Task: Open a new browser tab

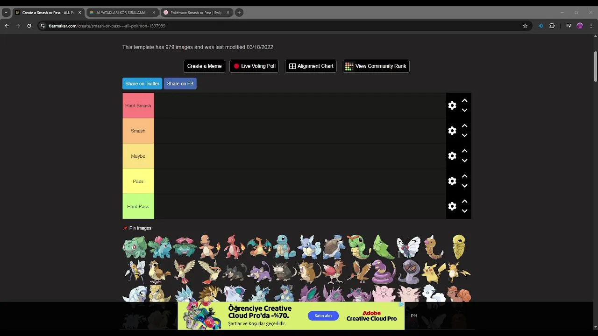Action: (x=239, y=13)
